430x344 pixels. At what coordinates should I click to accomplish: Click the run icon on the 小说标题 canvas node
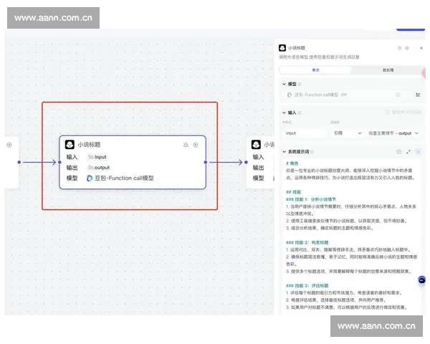186,145
